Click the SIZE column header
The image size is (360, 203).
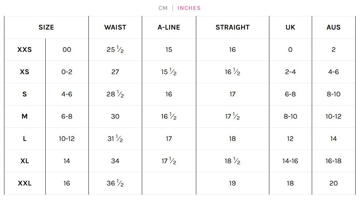tap(46, 27)
